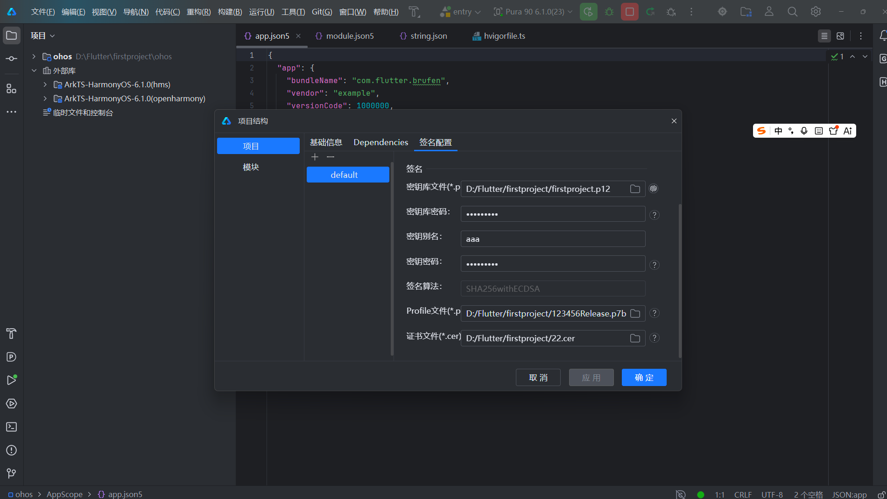Open the account profile icon
Screen dimensions: 887x499
[769, 12]
